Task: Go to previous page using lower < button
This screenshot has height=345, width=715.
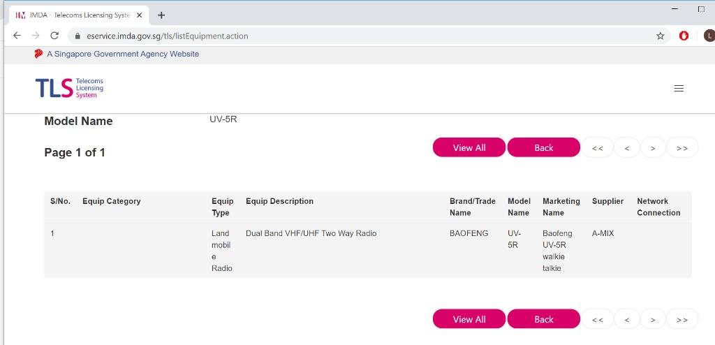Action: coord(627,319)
